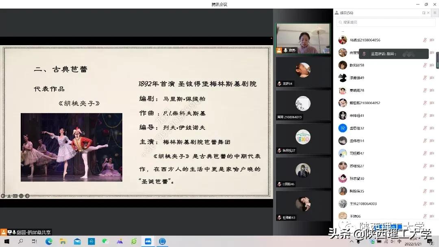Click the CC subtitle icon in the share toolbar
Viewport: 439px width, 247px height.
[x=15, y=196]
